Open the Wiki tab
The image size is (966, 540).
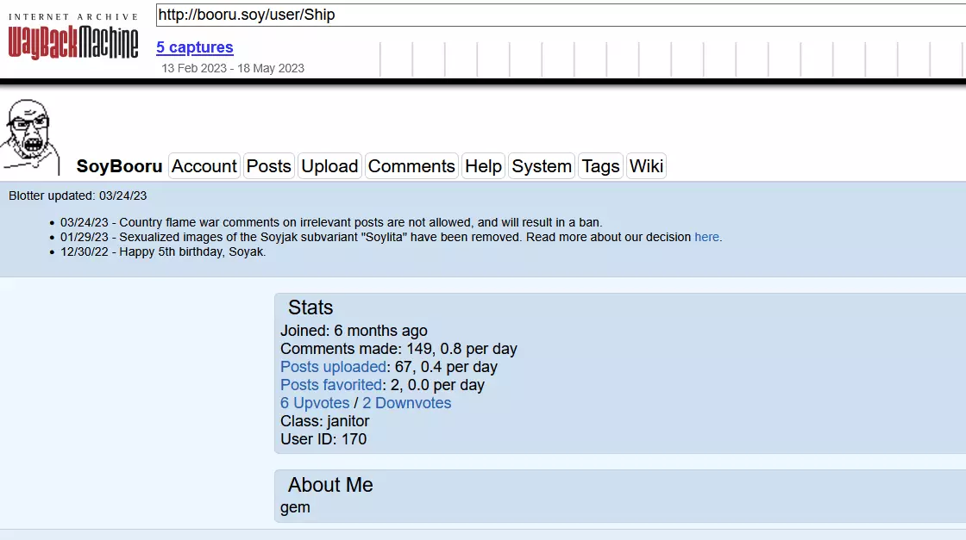(x=646, y=166)
